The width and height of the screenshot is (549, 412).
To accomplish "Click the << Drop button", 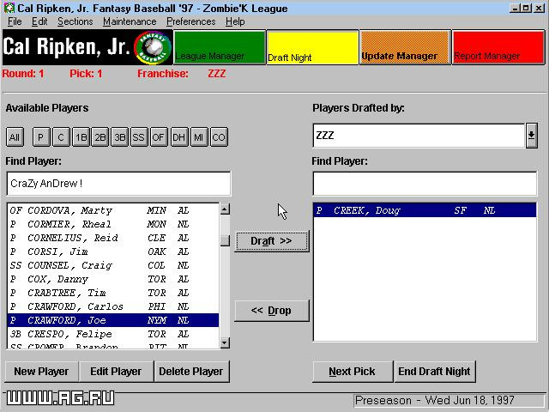I will click(272, 311).
